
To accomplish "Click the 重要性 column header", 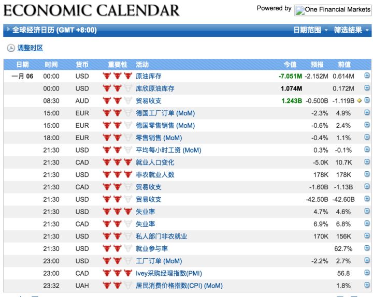I will [x=117, y=65].
